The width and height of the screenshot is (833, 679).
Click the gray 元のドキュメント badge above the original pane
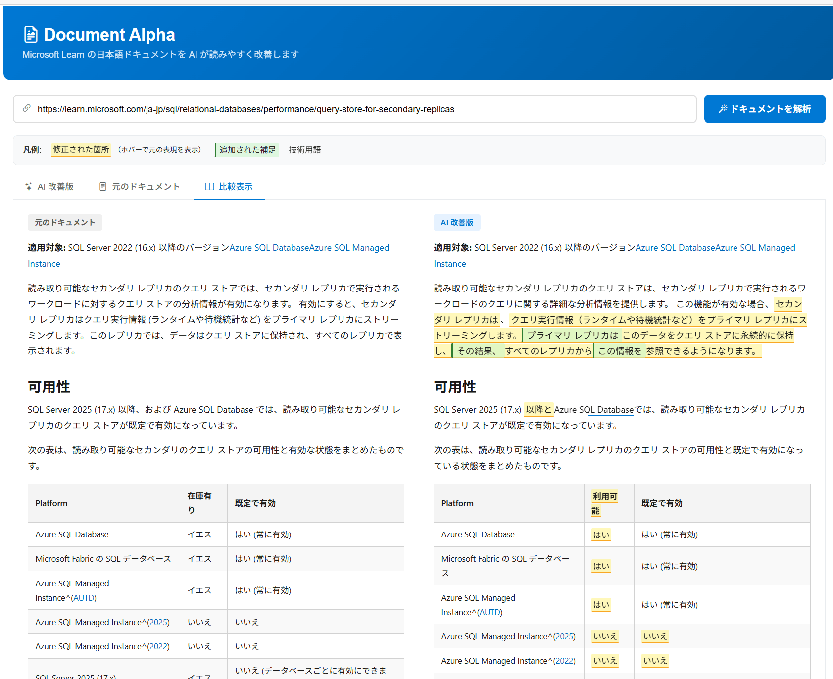click(65, 222)
